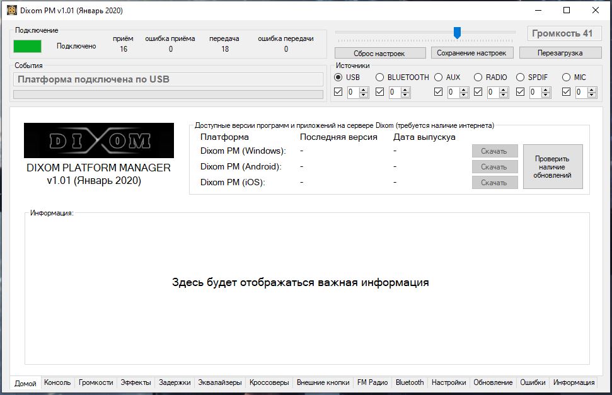Click the volume slider handle

tap(457, 33)
